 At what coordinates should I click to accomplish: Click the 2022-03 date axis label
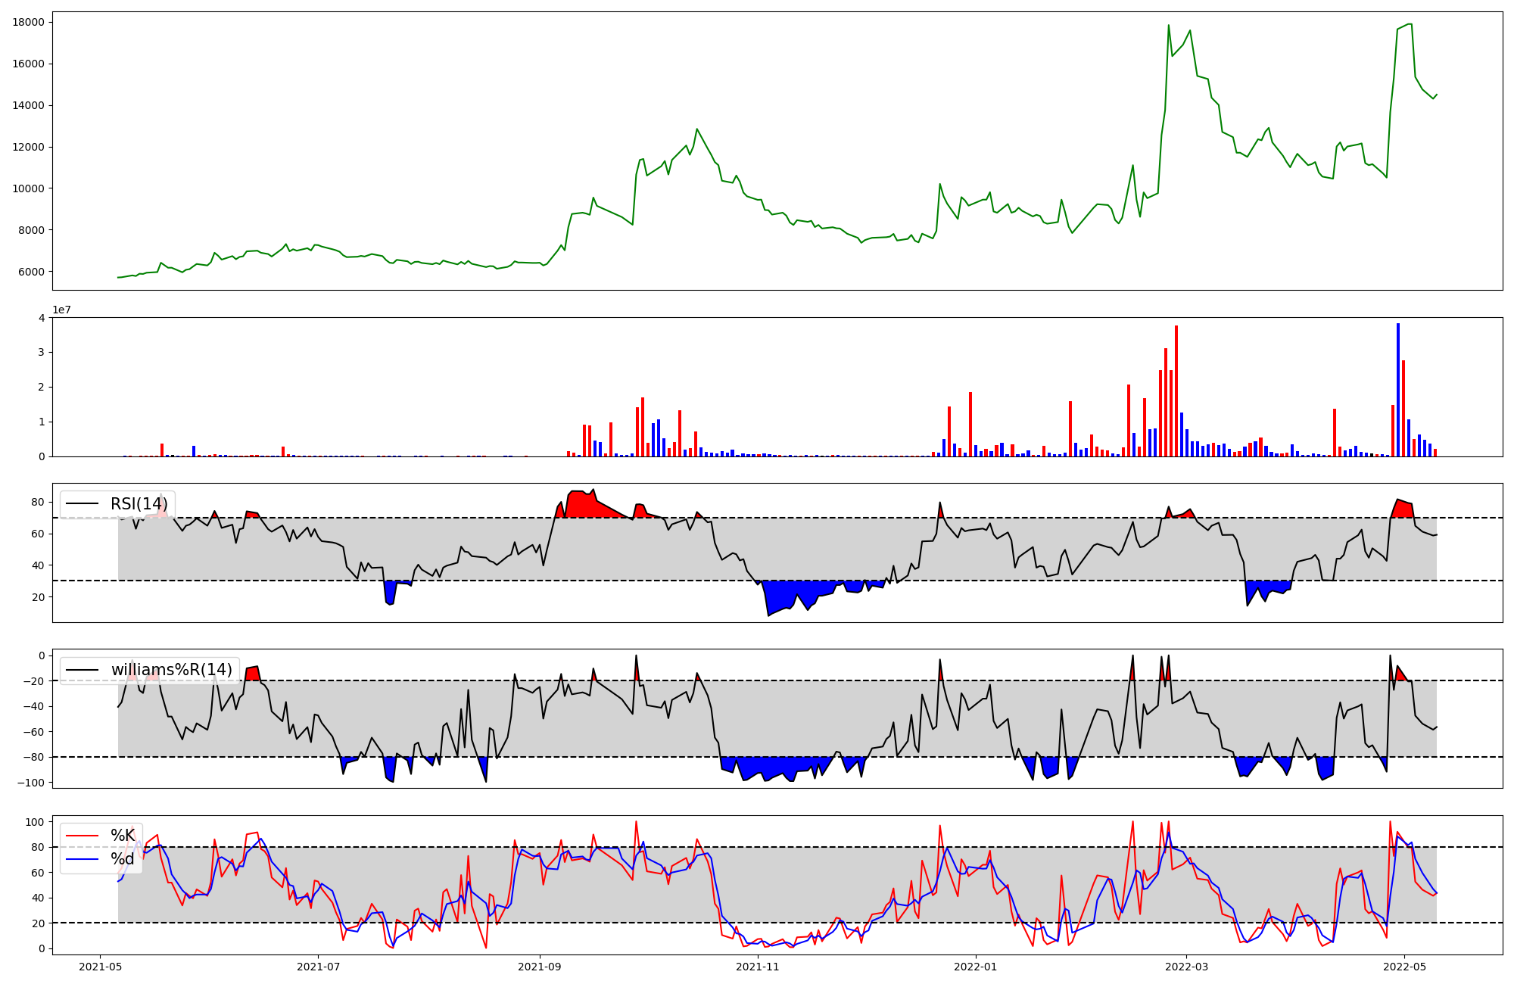(x=1186, y=967)
